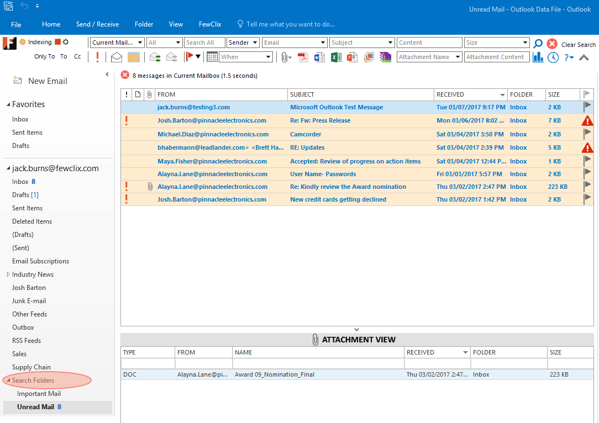This screenshot has width=599, height=423.
Task: Filter by high importance exclamation icon
Action: 97,57
